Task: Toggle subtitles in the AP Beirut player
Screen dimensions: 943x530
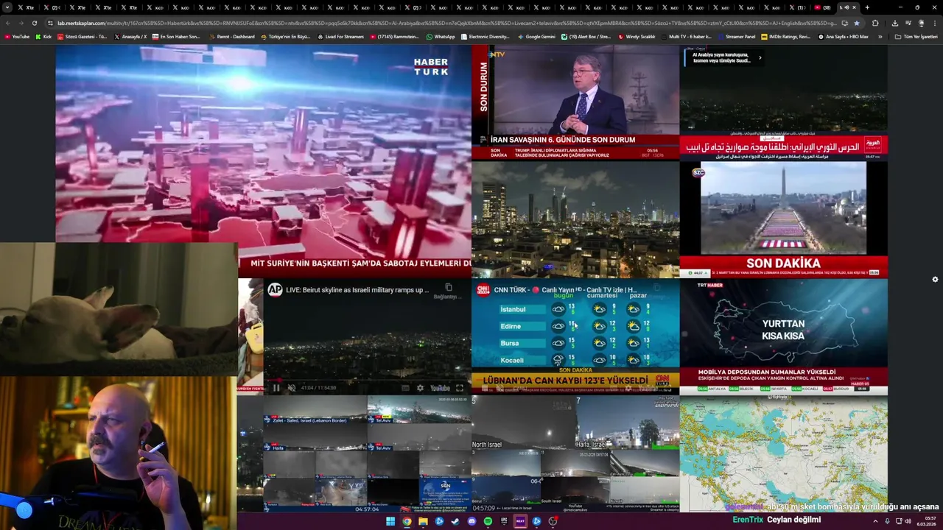Action: [405, 388]
